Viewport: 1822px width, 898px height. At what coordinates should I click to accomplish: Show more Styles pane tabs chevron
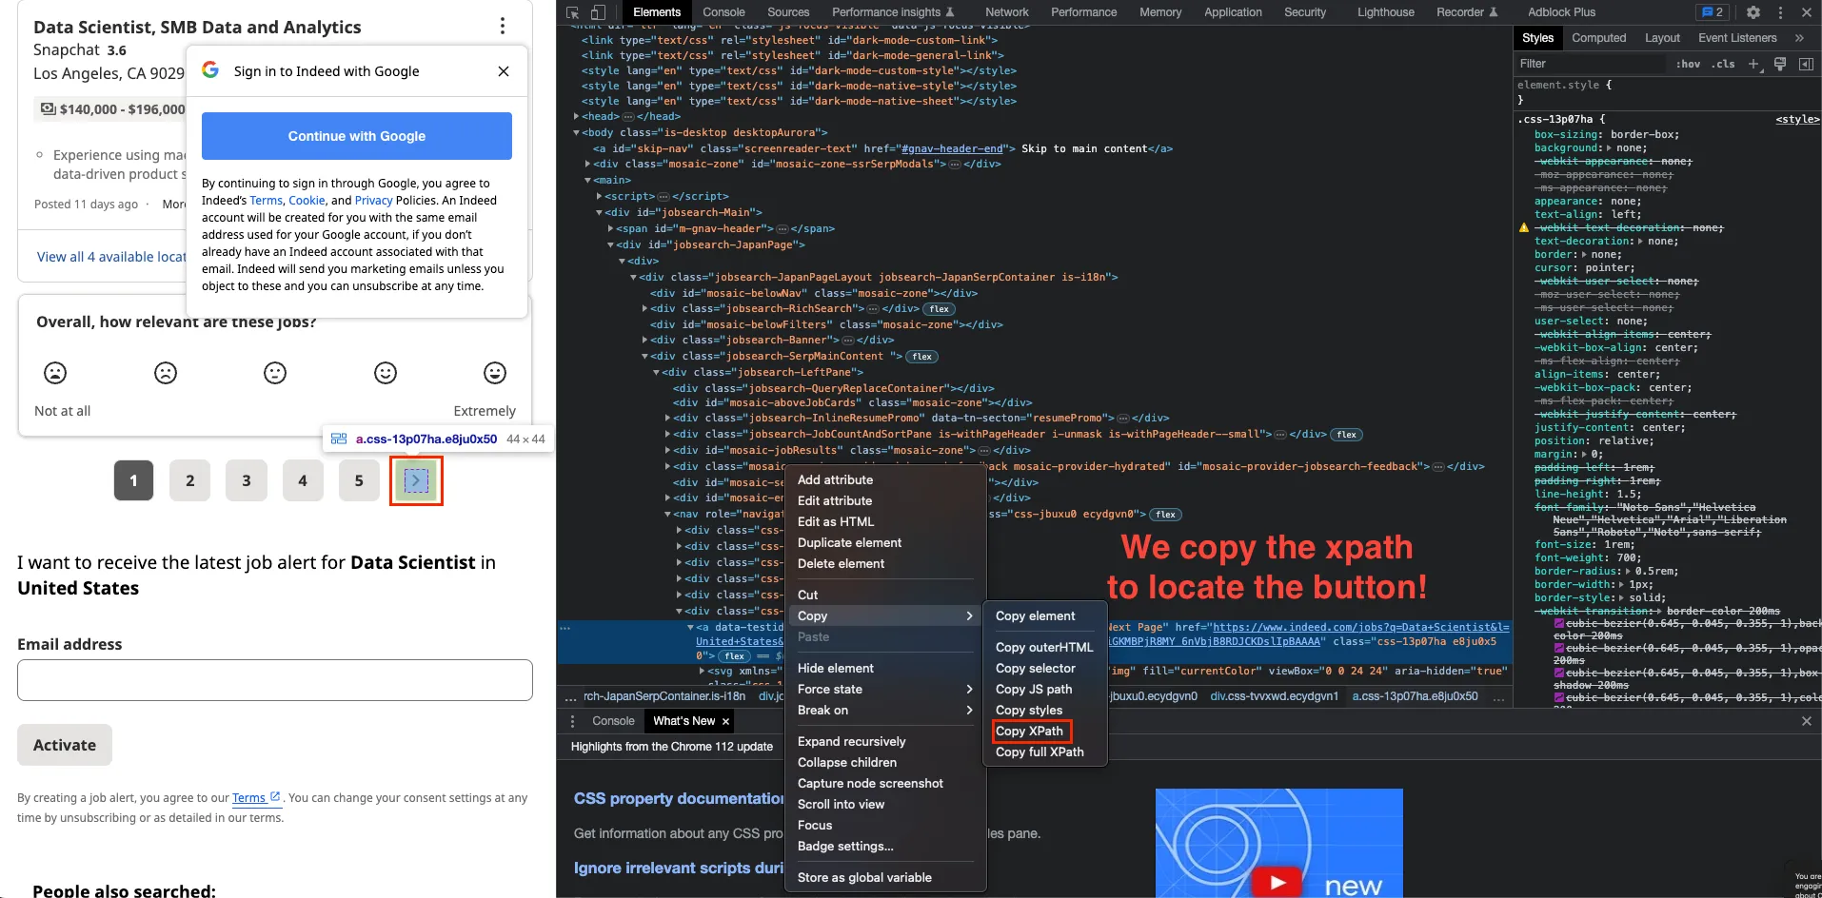(x=1799, y=38)
